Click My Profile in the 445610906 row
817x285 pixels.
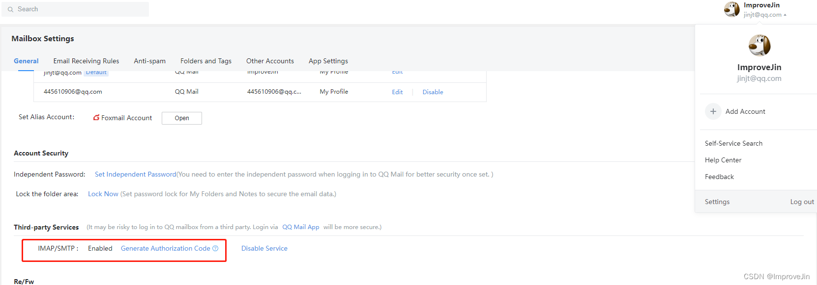(x=334, y=92)
